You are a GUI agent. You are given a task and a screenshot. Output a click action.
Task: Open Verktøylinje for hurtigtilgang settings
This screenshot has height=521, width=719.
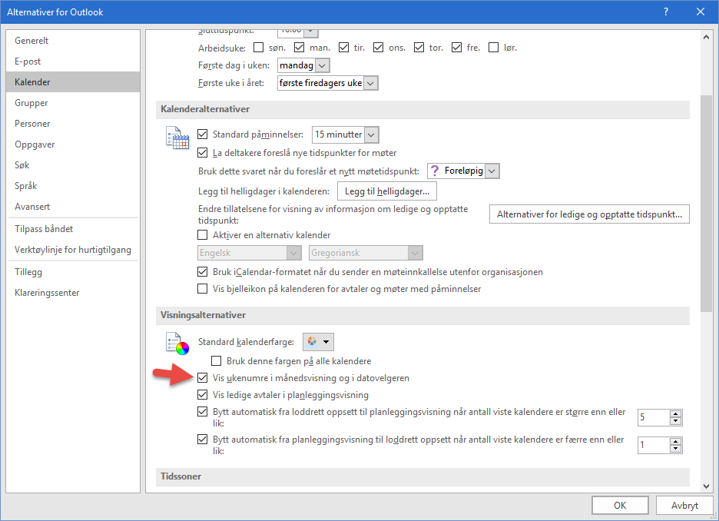[73, 250]
